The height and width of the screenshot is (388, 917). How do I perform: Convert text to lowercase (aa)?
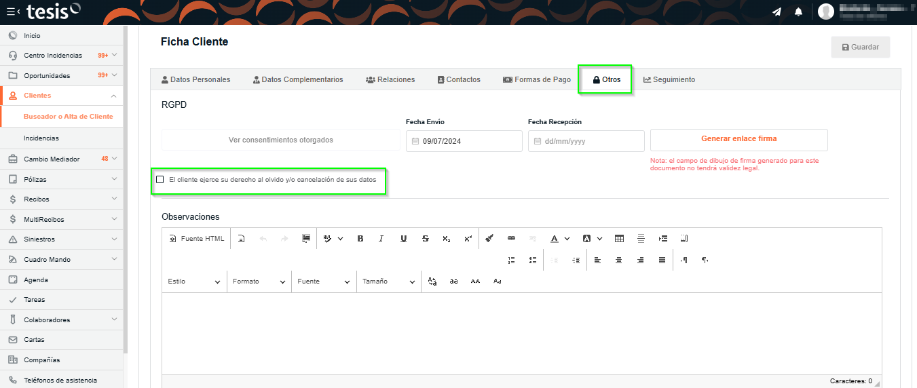(x=453, y=282)
